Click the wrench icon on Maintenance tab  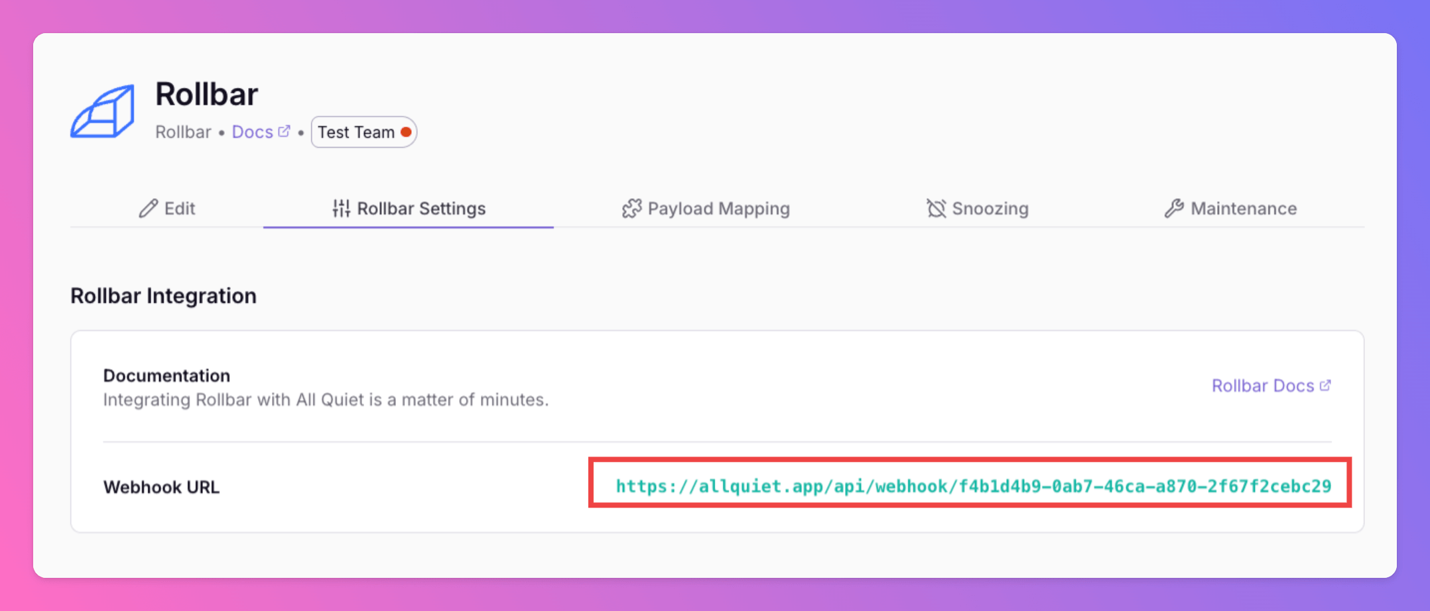(x=1174, y=208)
